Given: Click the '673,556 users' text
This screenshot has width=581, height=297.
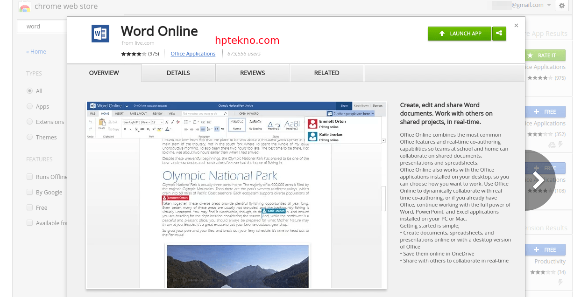Looking at the screenshot, I should 244,54.
